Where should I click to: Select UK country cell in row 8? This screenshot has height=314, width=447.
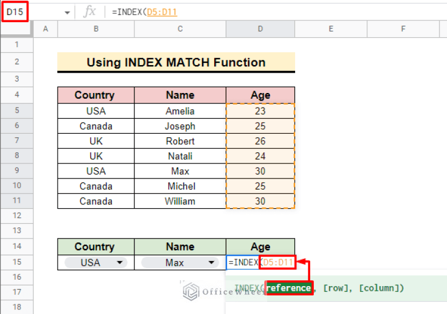pos(96,156)
